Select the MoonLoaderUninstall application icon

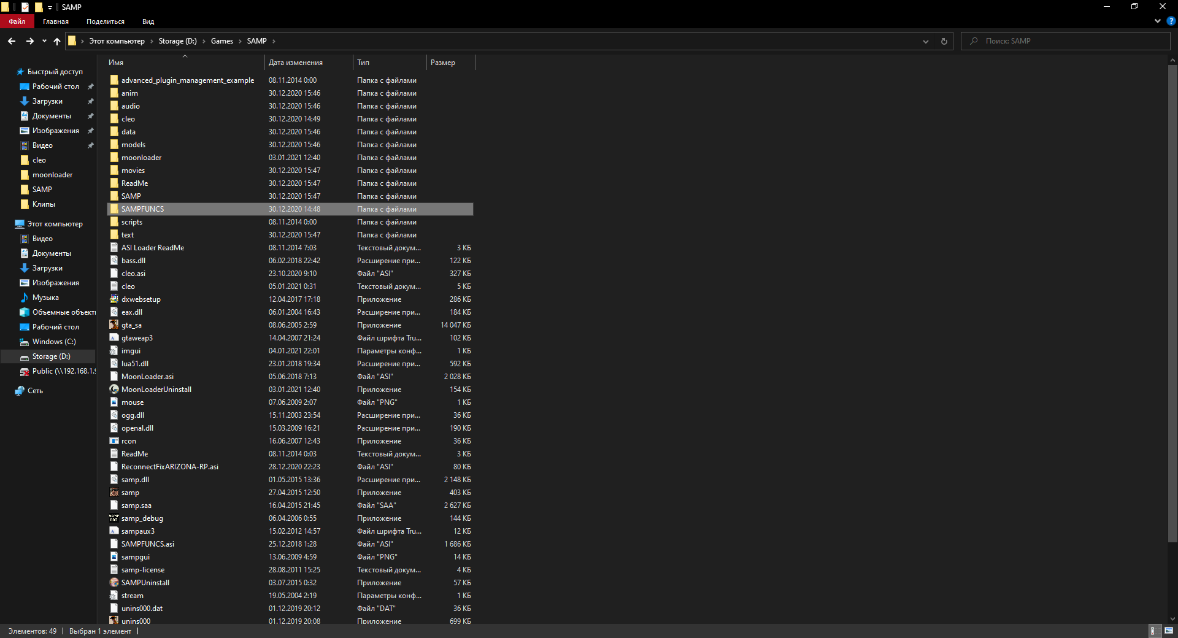point(114,390)
